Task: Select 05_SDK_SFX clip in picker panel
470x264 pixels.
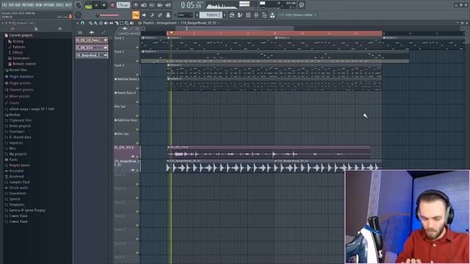Action: 91,48
